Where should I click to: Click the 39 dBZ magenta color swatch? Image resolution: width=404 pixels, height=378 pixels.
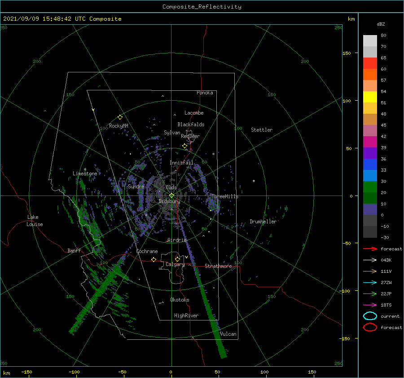click(370, 142)
